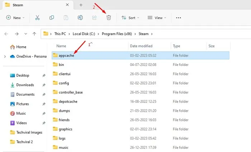This screenshot has height=152, width=251.
Task: Open Documents in Quick access
Action: [22, 94]
